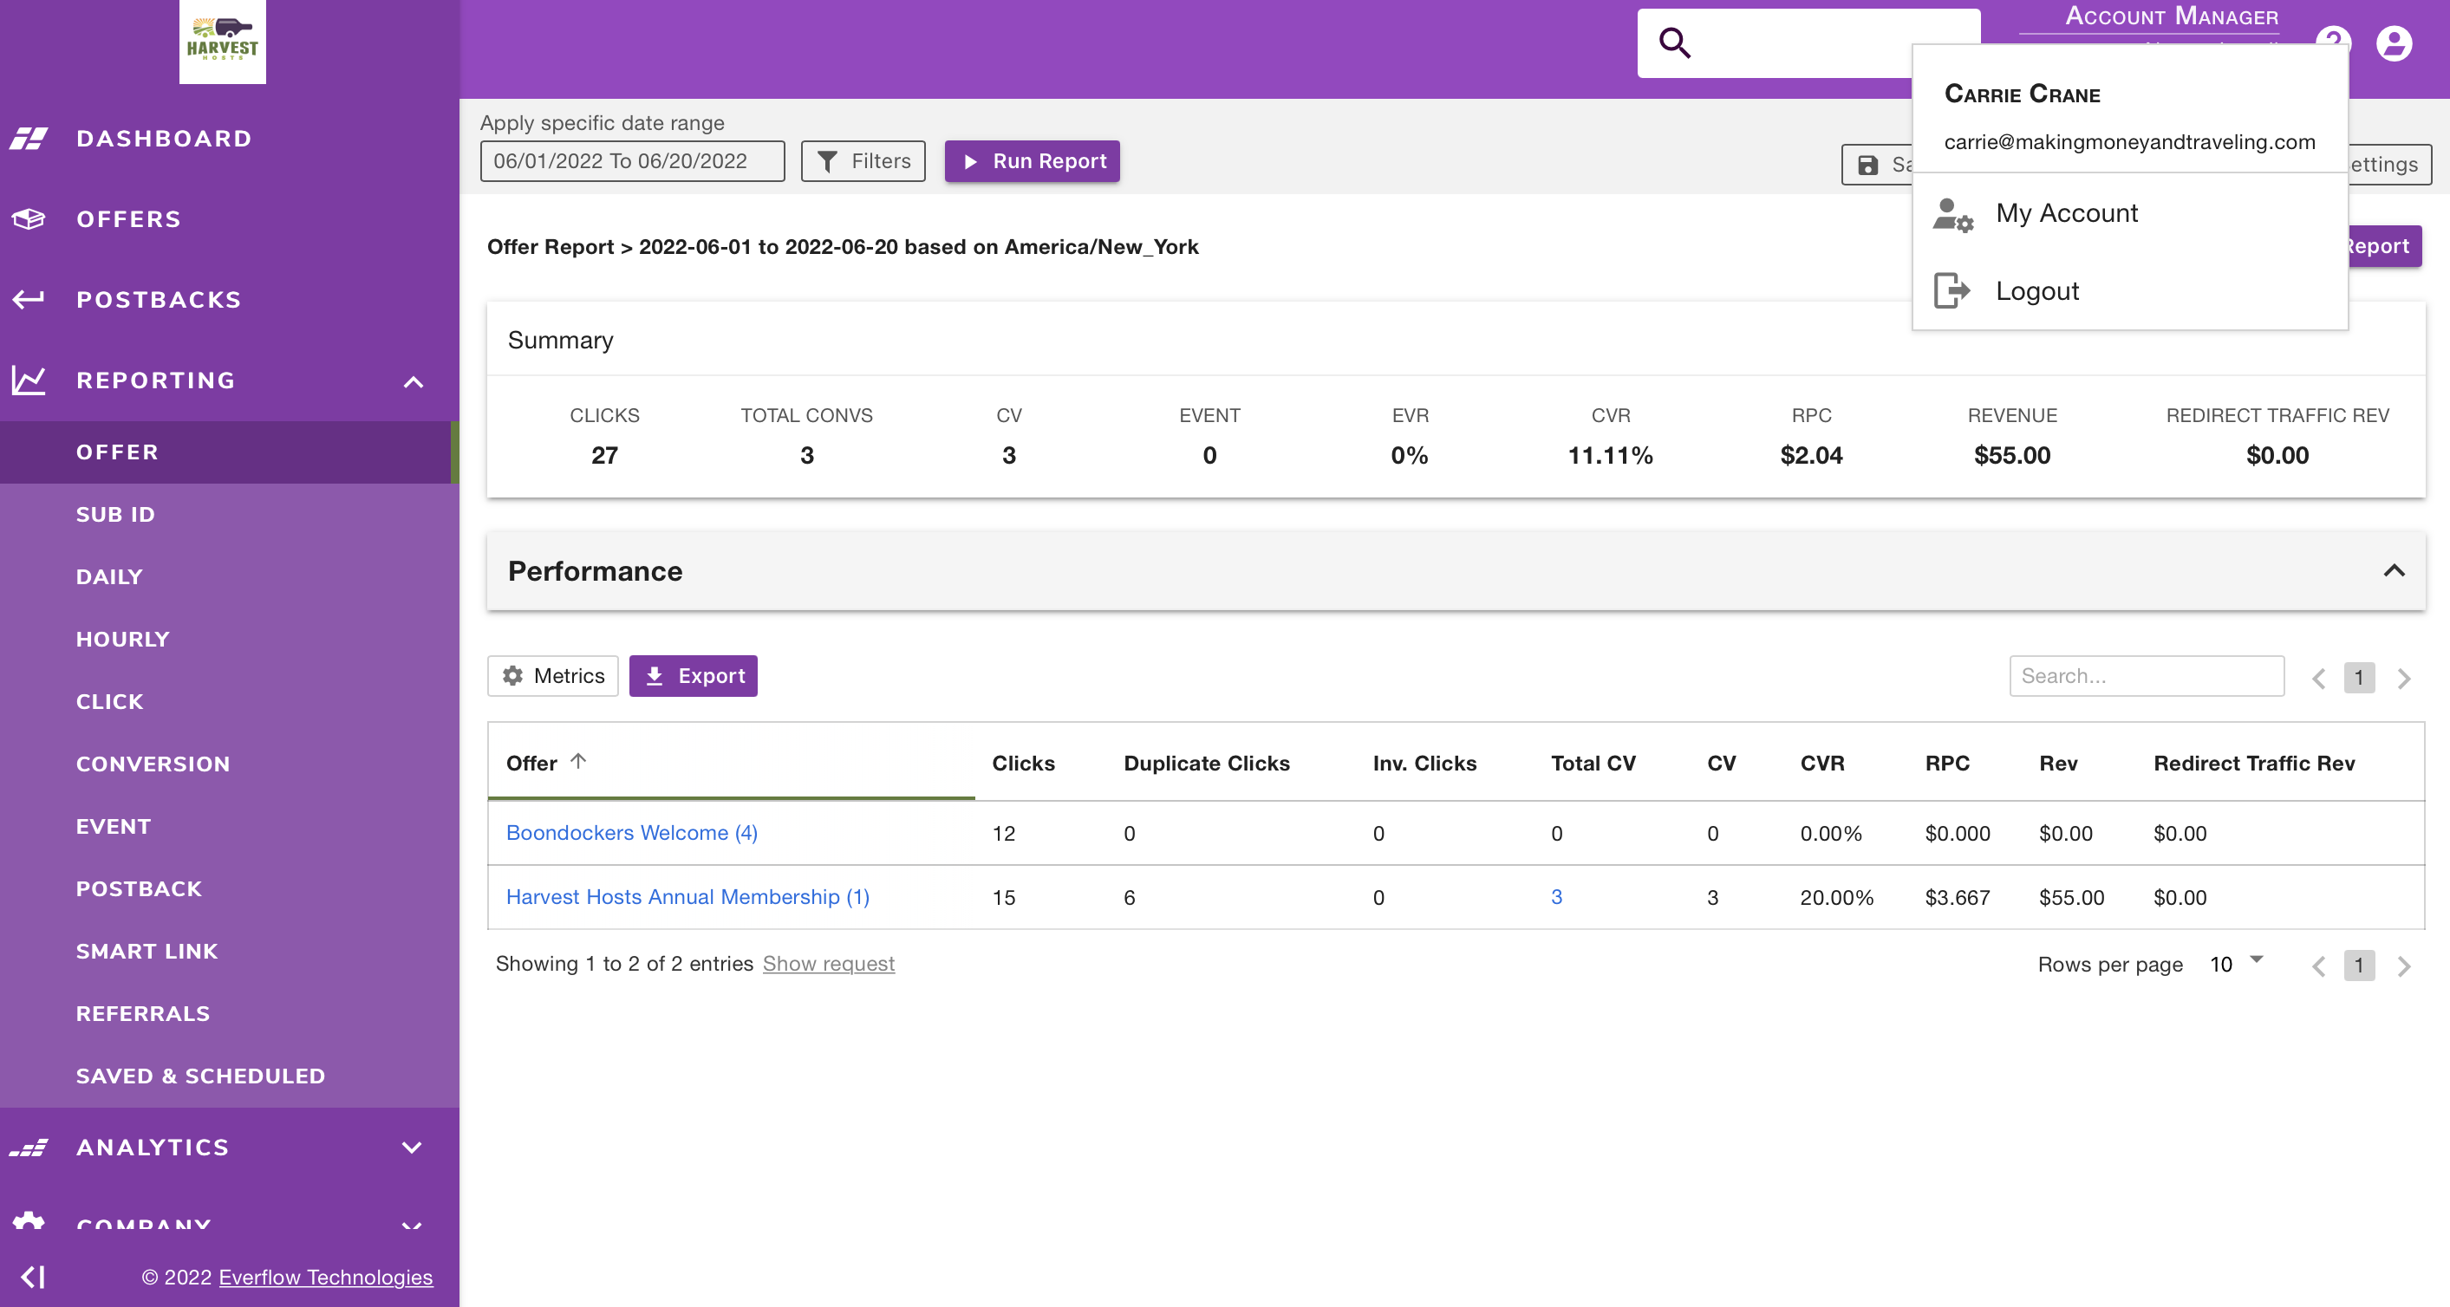Open the help question mark icon
Image resolution: width=2450 pixels, height=1307 pixels.
(x=2333, y=38)
